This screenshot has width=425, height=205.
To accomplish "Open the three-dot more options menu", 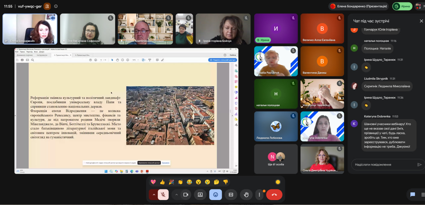I will tap(259, 195).
